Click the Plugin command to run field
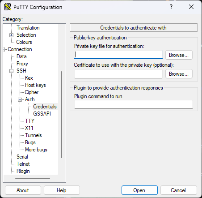The height and width of the screenshot is (198, 202). point(134,104)
